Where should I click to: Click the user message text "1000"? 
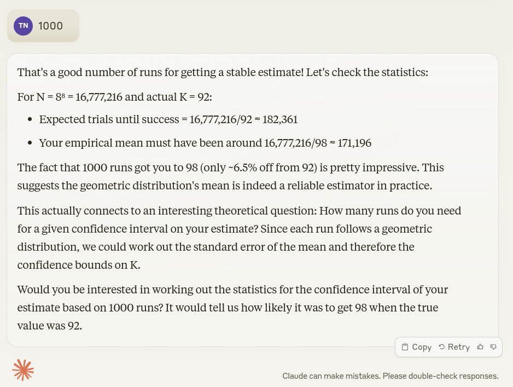point(50,26)
